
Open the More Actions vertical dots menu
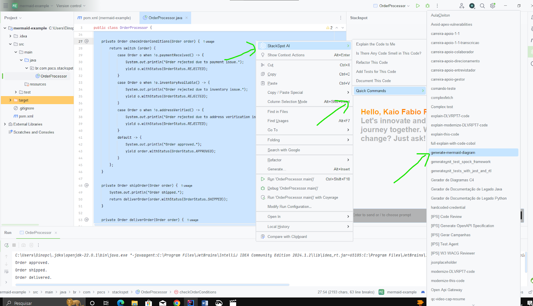tap(437, 6)
